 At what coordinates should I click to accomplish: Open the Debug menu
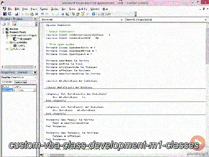point(55,9)
